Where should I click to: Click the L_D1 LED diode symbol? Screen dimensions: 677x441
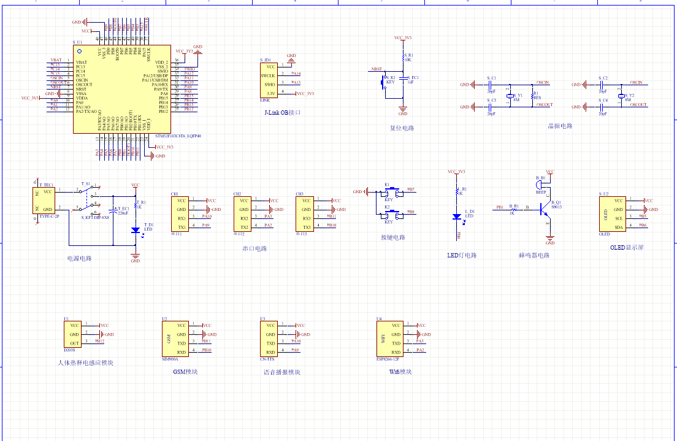pyautogui.click(x=457, y=217)
